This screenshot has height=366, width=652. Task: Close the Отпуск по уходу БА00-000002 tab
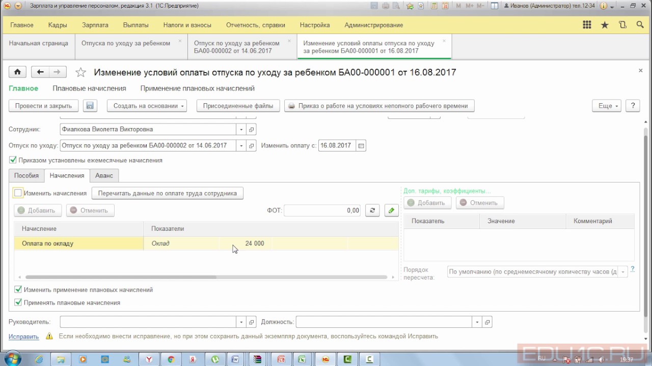[289, 41]
